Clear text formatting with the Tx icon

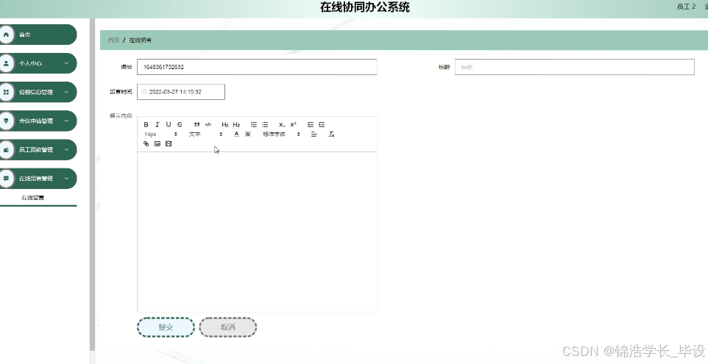[x=331, y=134]
